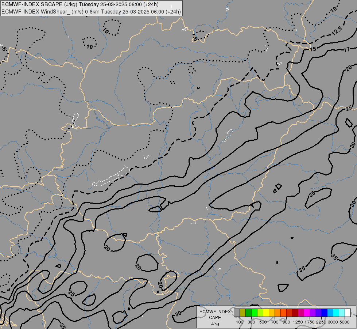Screen dimensions: 357x329
Task: Click the SBCAPE title line
Action: point(80,4)
